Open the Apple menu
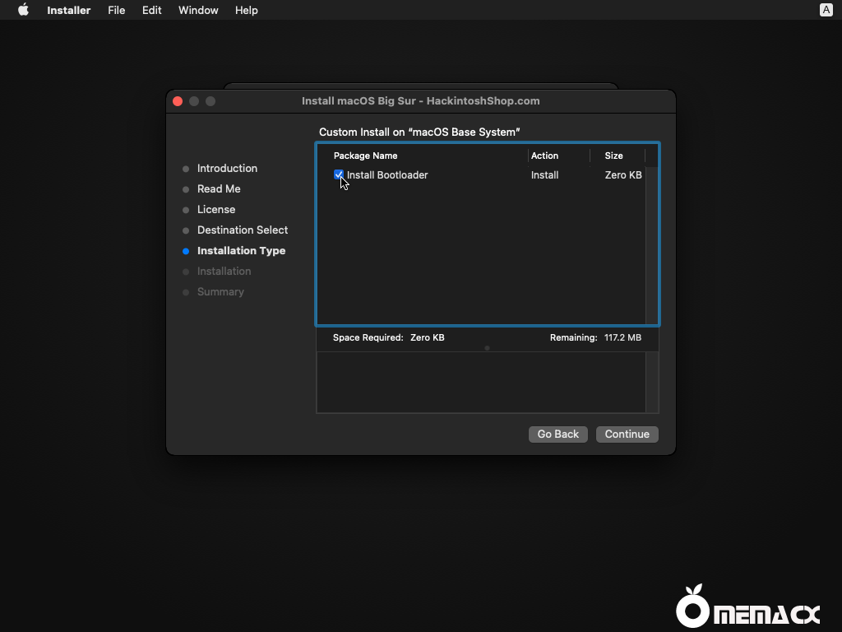Screen dimensions: 842x632 (23, 10)
